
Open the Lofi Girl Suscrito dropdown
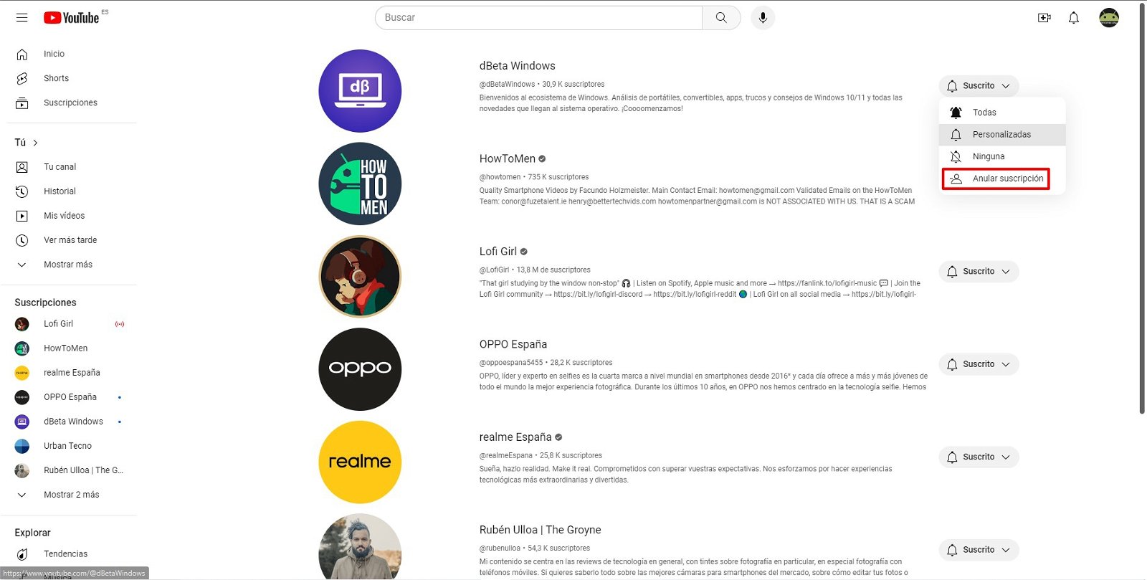pyautogui.click(x=979, y=272)
